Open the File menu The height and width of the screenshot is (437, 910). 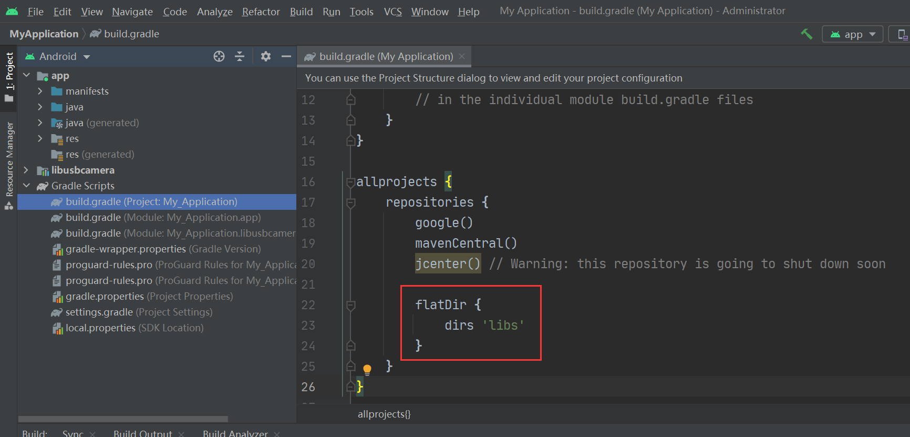pos(35,12)
